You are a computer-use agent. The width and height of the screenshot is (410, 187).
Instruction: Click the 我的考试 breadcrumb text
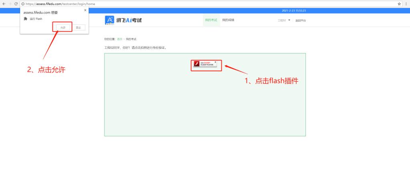(x=131, y=39)
